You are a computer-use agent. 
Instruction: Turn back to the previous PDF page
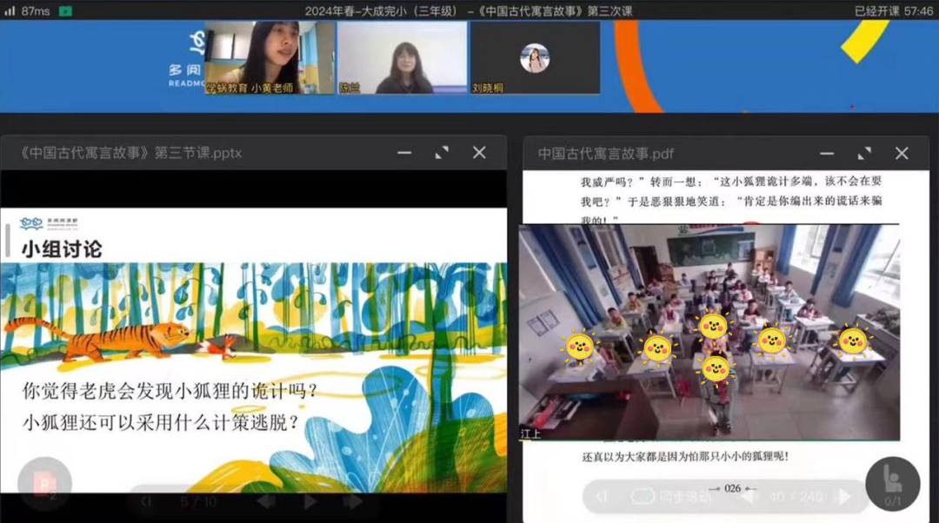point(749,496)
